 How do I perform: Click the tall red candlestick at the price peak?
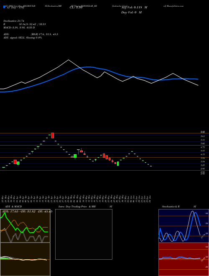coord(52,135)
